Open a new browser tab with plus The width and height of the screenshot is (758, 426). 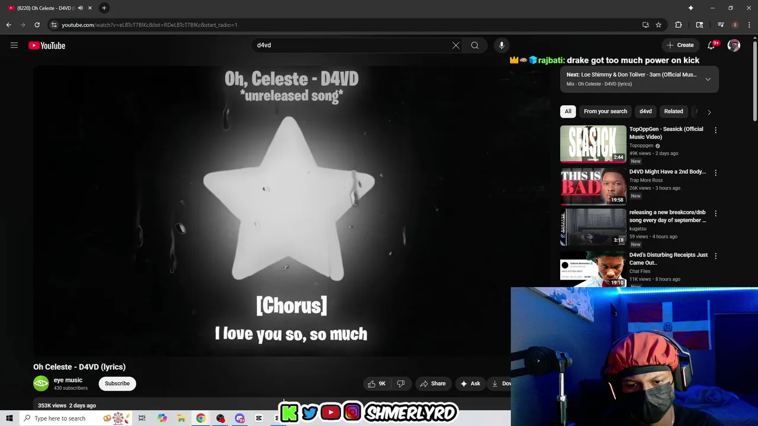coord(104,8)
